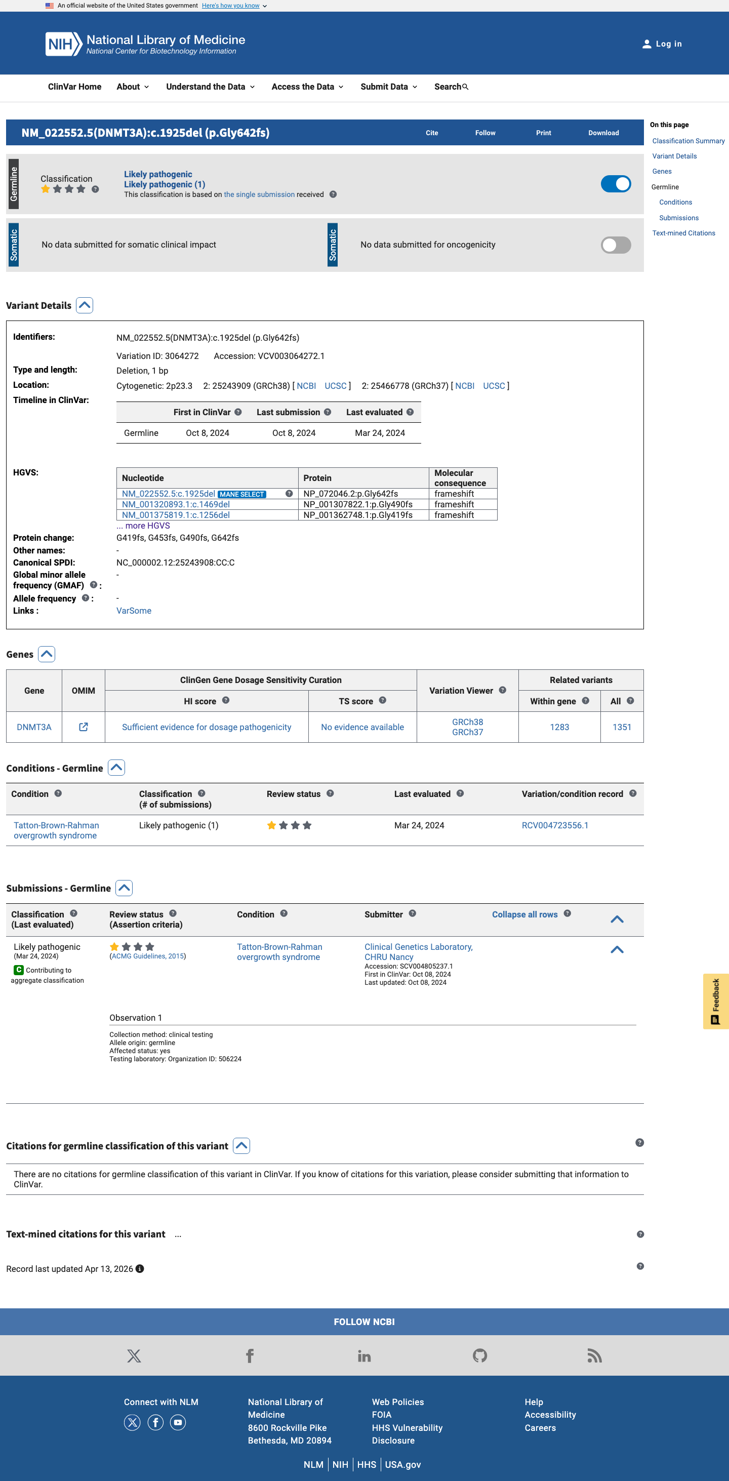Open 'Sufficient evidence for dosage pathogenicity' link
The height and width of the screenshot is (1481, 729).
pyautogui.click(x=207, y=727)
